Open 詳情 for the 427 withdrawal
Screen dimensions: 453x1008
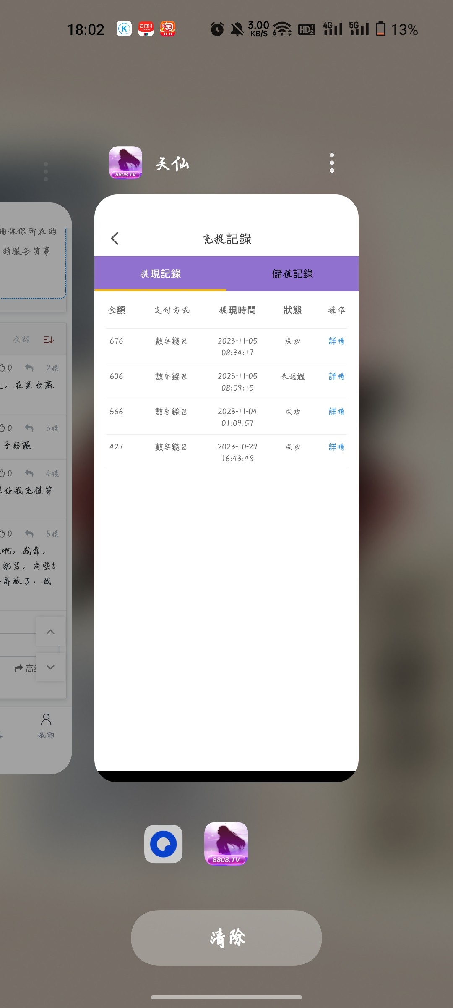[336, 447]
